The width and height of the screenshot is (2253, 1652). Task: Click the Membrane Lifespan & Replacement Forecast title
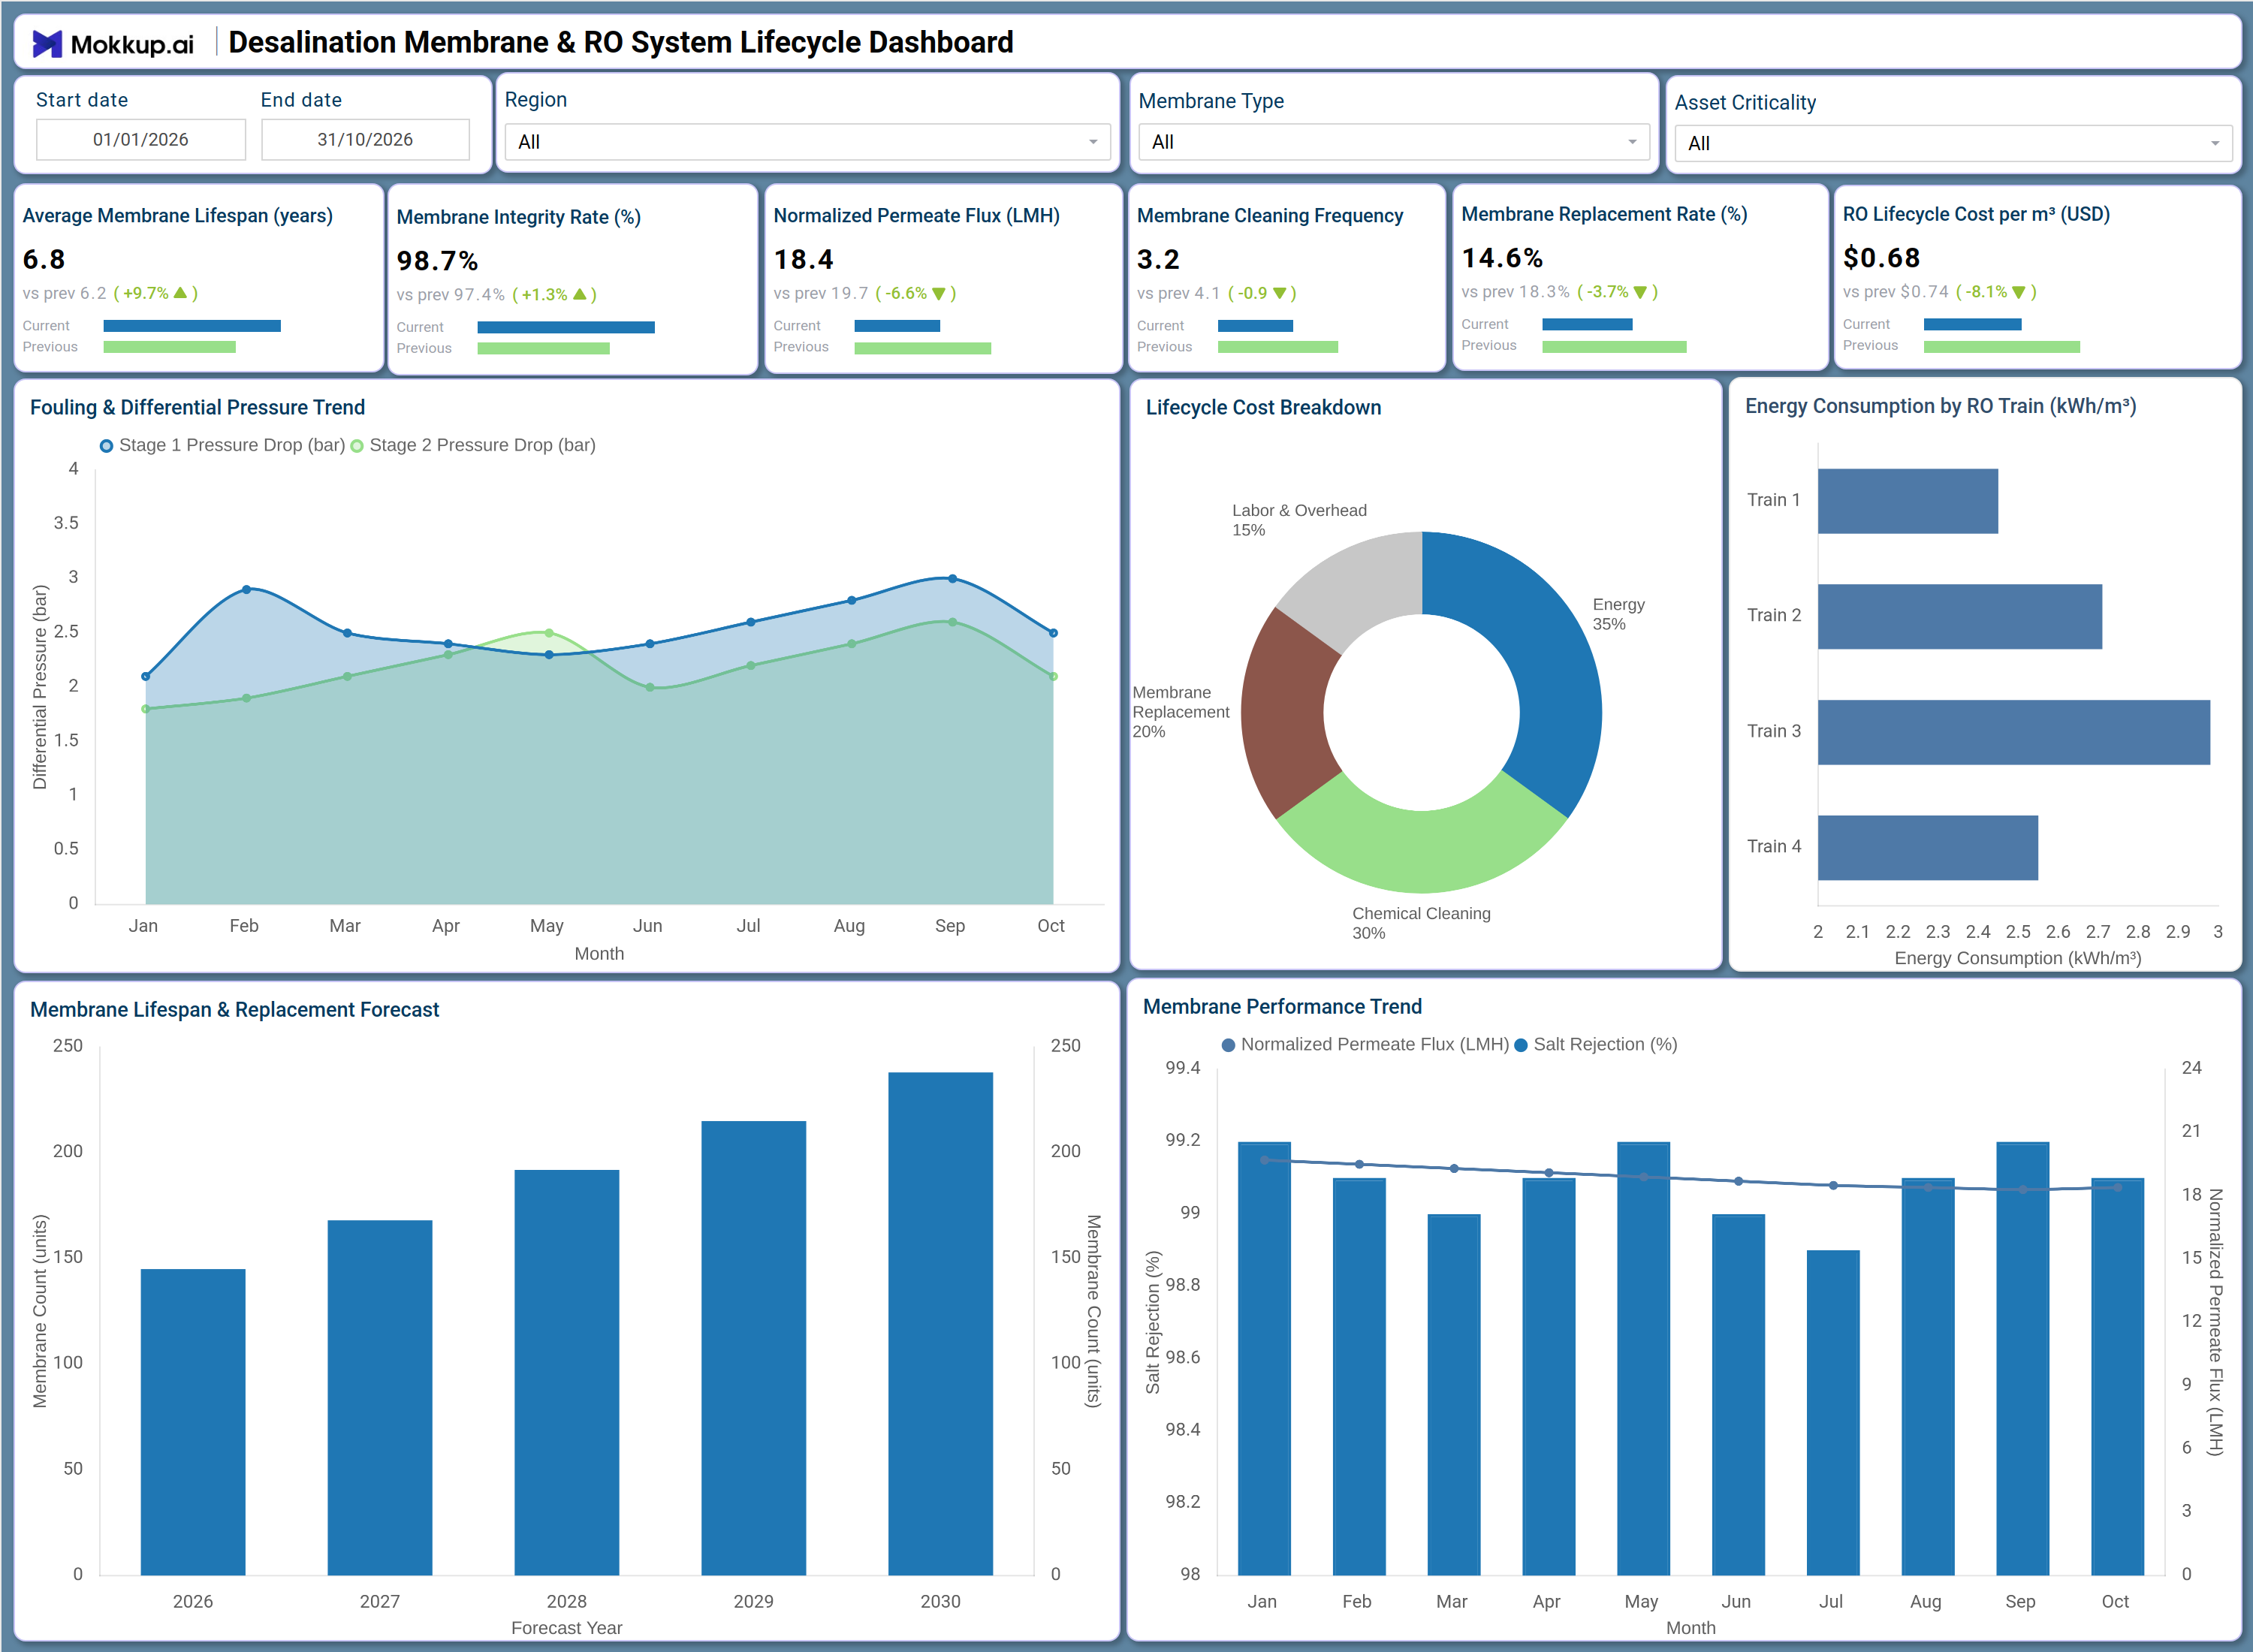[x=234, y=1010]
